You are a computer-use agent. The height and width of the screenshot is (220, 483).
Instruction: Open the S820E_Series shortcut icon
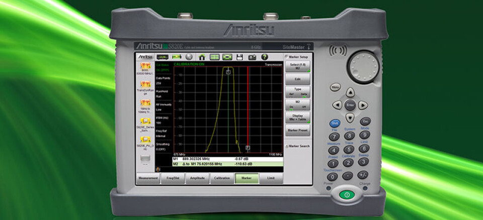tap(145, 121)
